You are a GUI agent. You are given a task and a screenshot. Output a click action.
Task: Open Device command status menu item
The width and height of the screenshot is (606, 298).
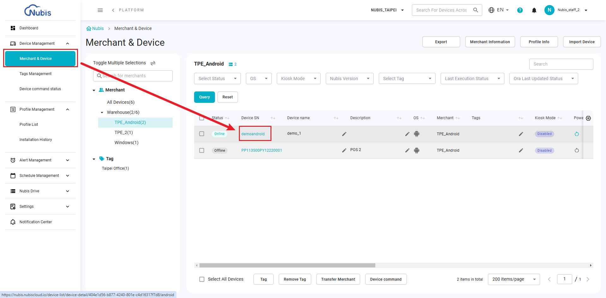point(40,89)
